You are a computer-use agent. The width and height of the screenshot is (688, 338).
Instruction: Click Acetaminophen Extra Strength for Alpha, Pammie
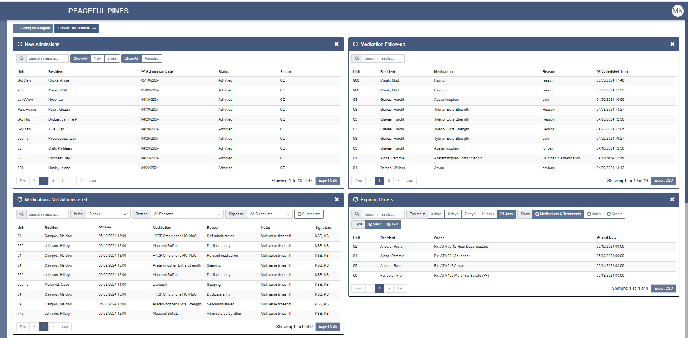(x=458, y=158)
